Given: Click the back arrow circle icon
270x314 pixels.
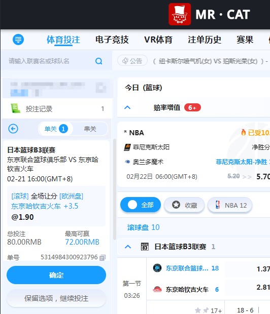Looking at the screenshot, I should pos(13,129).
